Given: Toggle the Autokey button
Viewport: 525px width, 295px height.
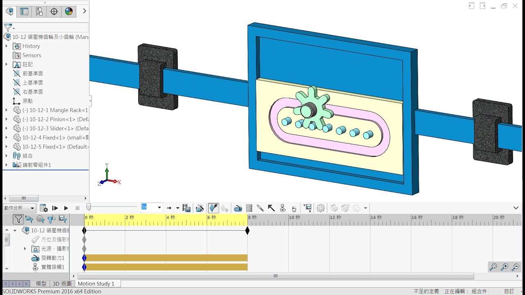Looking at the screenshot, I should (x=213, y=208).
